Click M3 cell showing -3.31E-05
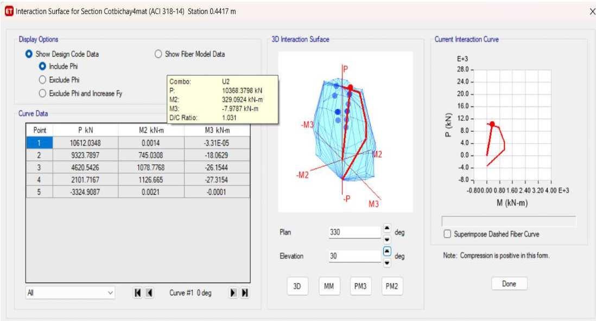596x321 pixels. click(217, 143)
